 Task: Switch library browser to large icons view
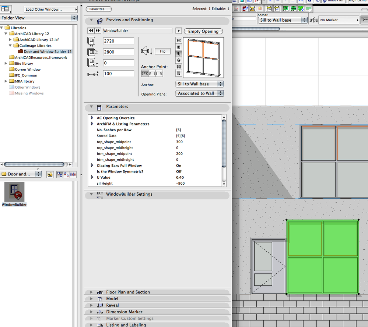pos(59,174)
